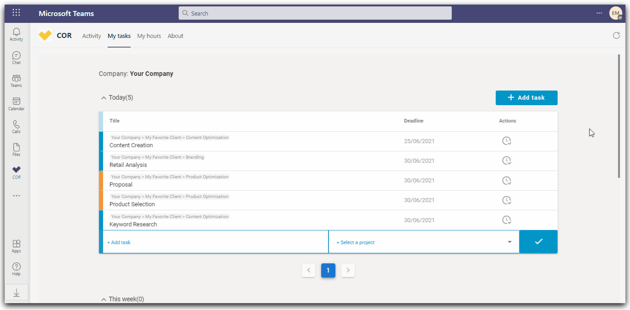This screenshot has width=630, height=310.
Task: Open the Retail Analysis task
Action: [128, 165]
